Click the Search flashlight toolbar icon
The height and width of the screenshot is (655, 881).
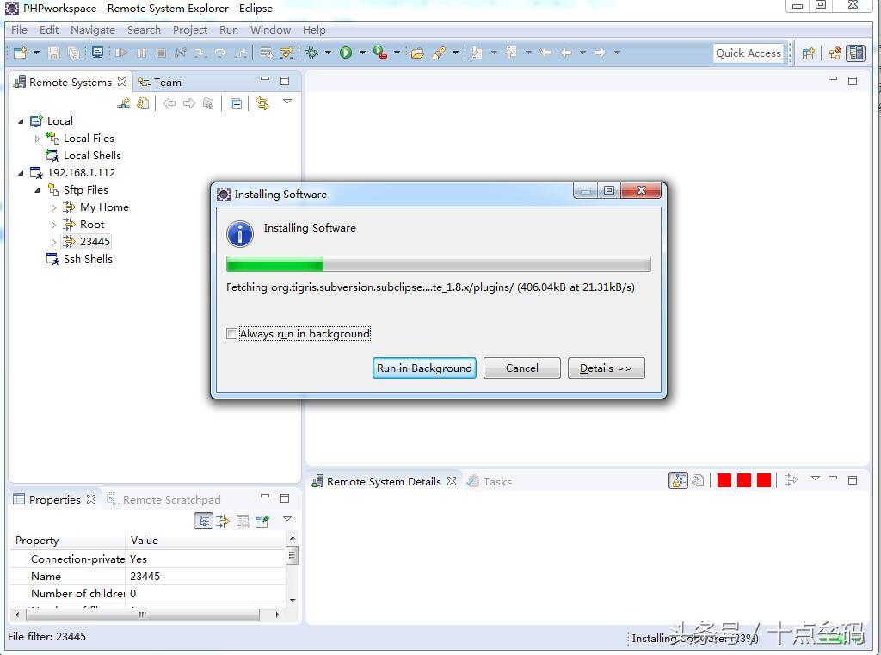439,53
